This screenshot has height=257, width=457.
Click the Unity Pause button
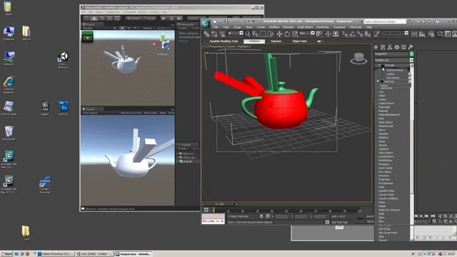(171, 19)
